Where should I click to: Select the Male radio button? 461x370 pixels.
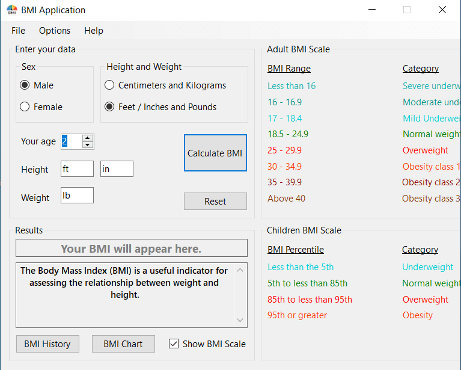point(25,85)
